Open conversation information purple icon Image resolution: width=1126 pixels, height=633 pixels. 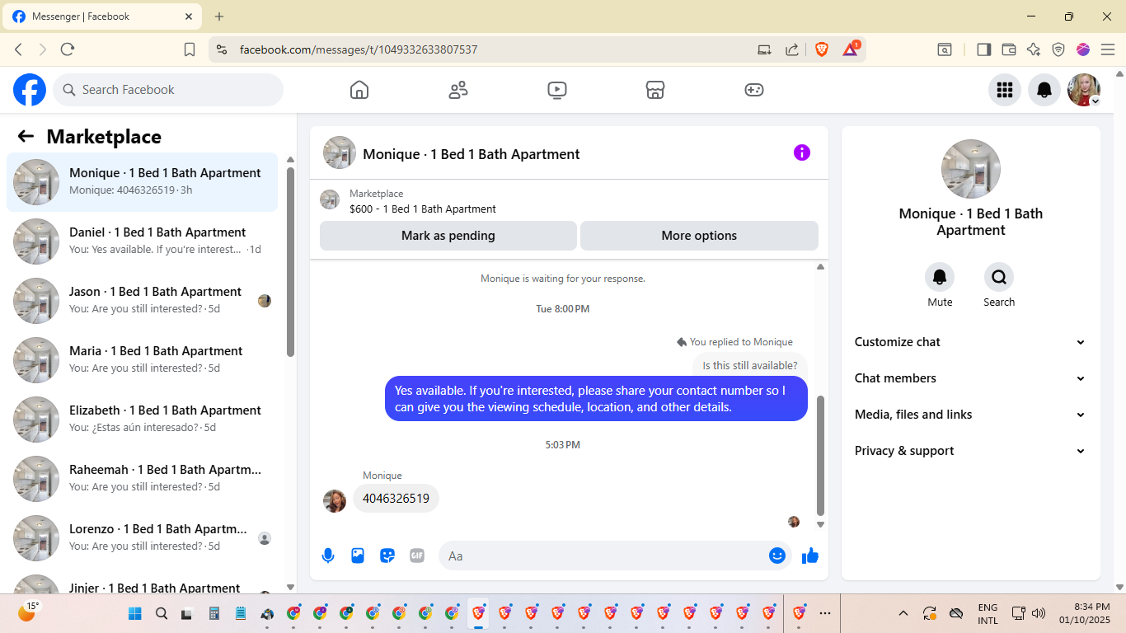coord(802,152)
